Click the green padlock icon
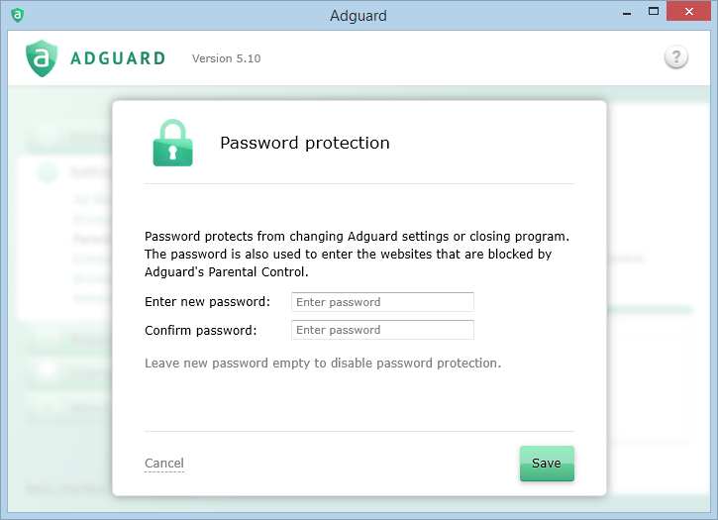The height and width of the screenshot is (520, 718). (x=172, y=143)
